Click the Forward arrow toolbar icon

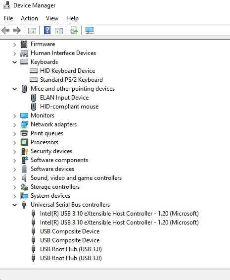click(x=17, y=31)
